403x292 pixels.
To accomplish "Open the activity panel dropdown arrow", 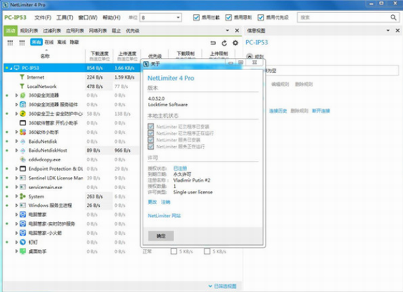I will coord(227,31).
